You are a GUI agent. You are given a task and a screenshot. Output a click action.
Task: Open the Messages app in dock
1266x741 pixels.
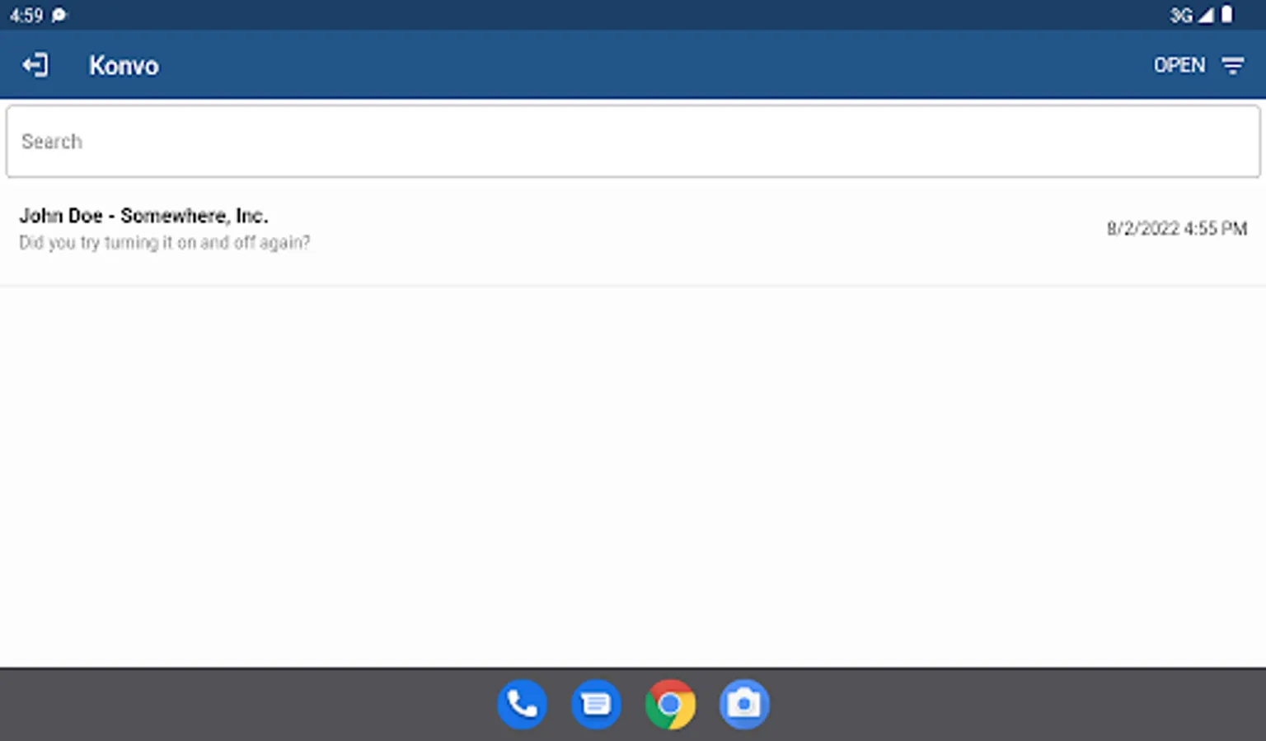[x=596, y=705]
